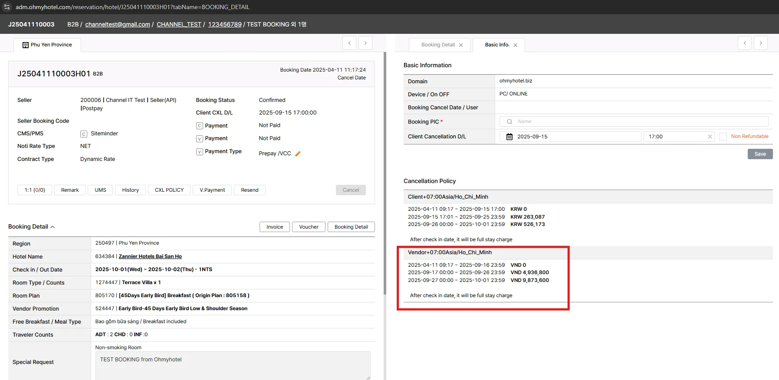Close the Basic Info. tab with its X
This screenshot has width=779, height=380.
(x=516, y=45)
